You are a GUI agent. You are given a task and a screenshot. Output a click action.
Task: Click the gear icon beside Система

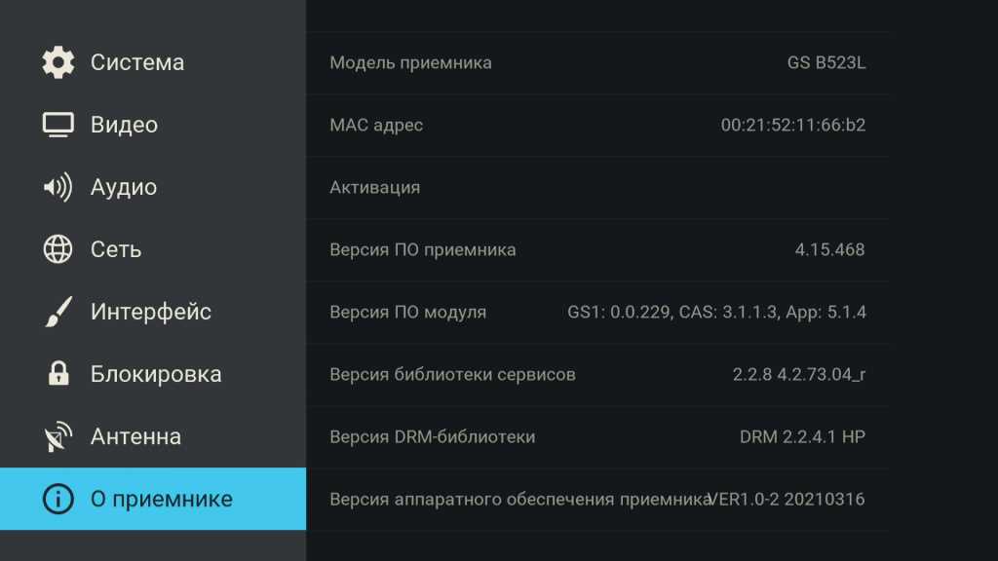point(58,62)
